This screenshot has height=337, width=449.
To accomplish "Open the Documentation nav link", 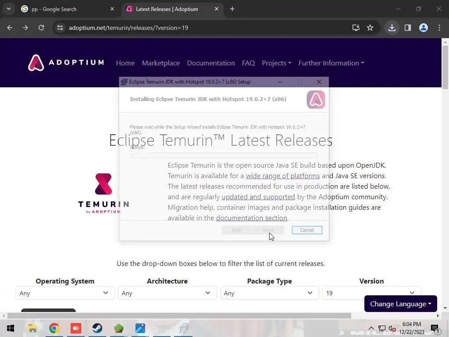I will click(x=211, y=63).
